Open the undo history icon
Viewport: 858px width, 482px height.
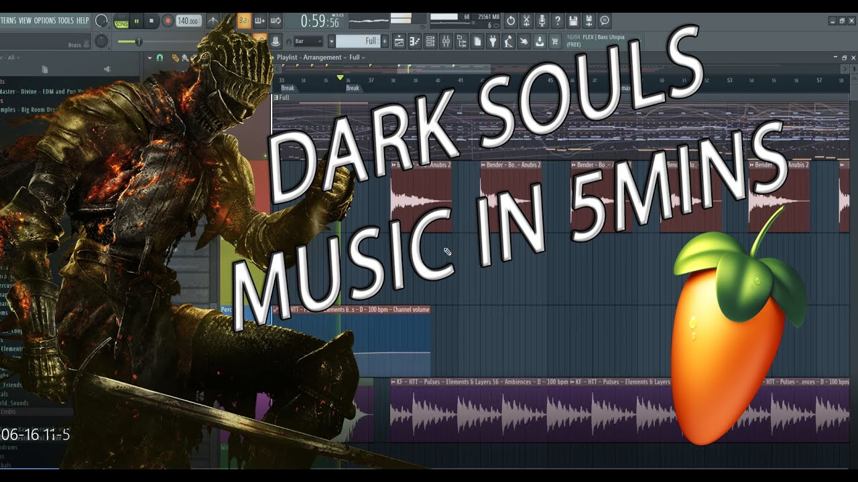pyautogui.click(x=511, y=21)
